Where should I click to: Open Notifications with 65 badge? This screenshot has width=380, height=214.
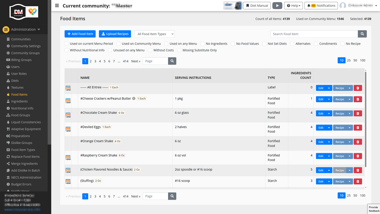click(x=321, y=5)
